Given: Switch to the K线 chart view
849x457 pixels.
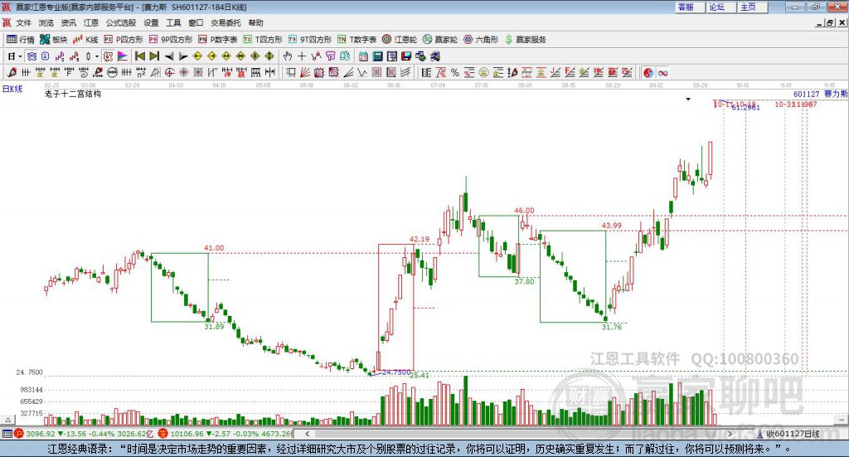Looking at the screenshot, I should point(85,40).
